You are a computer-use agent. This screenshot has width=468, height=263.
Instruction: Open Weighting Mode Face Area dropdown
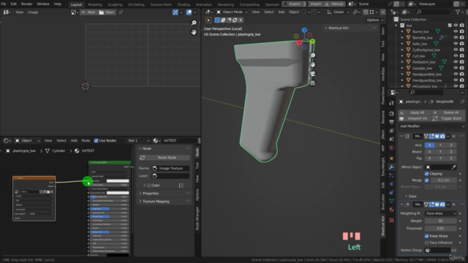point(440,213)
